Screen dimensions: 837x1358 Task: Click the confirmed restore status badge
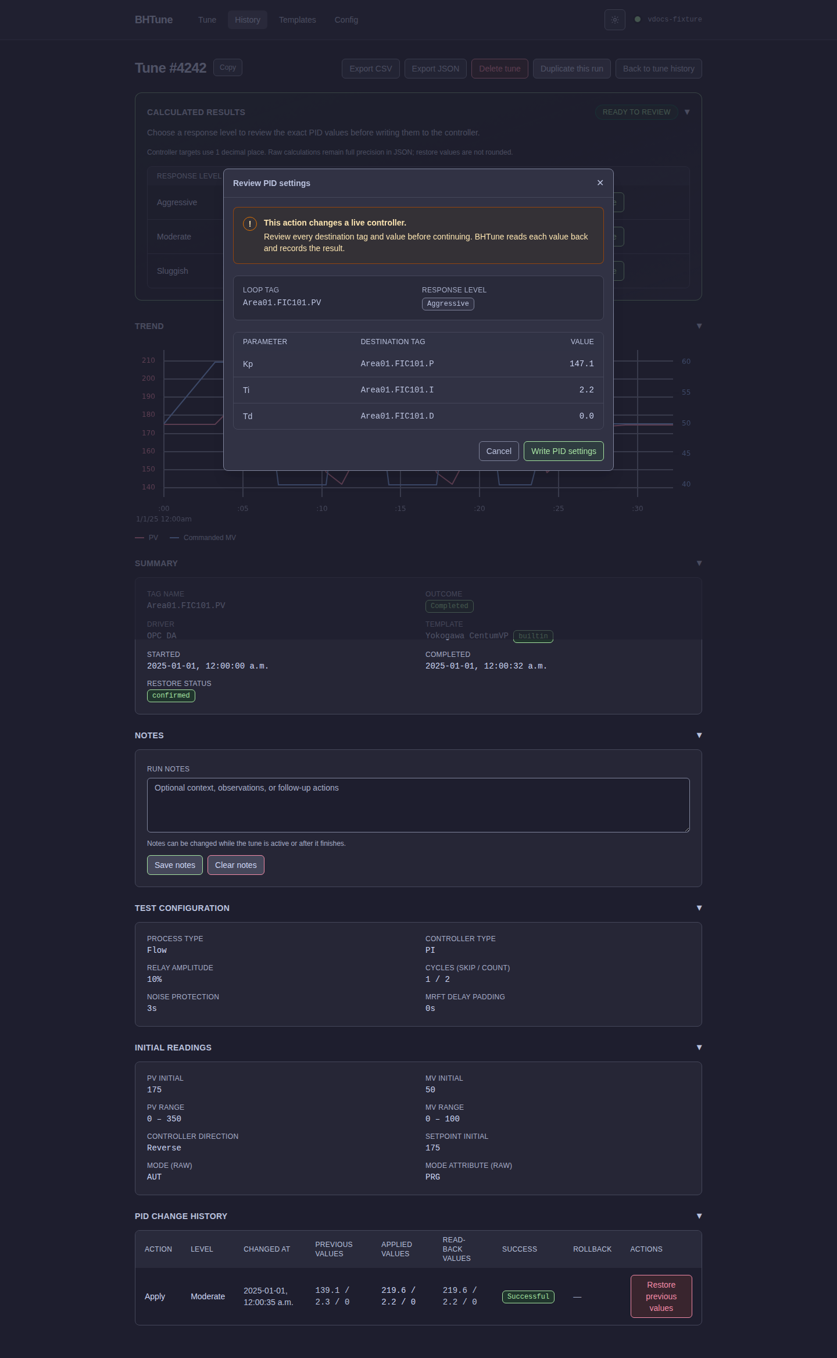tap(171, 696)
